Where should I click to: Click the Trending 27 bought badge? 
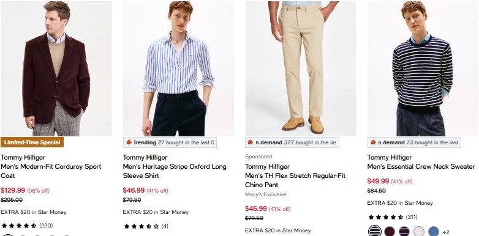tap(170, 142)
